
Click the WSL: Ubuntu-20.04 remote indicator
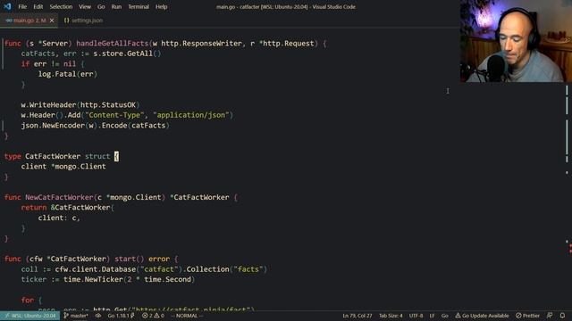tap(29, 316)
